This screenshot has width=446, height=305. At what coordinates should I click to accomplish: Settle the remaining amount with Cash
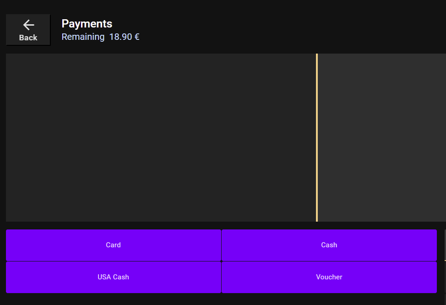point(329,245)
